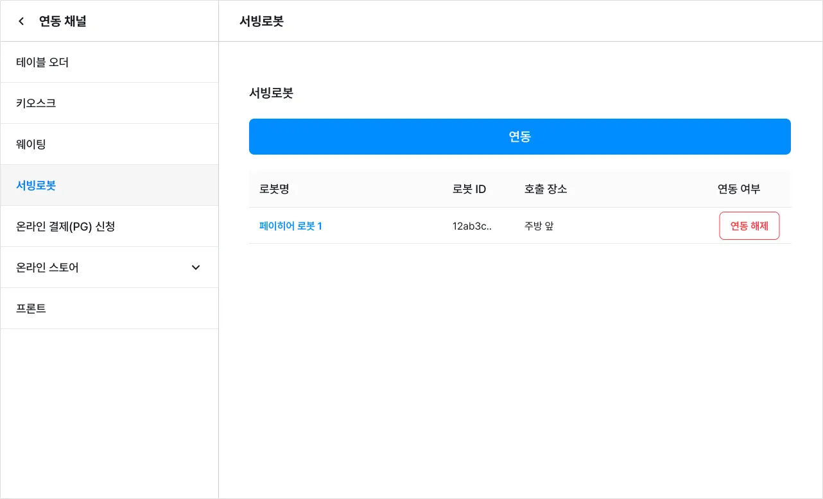Screen dimensions: 823x499
Task: Click the 로봇명 column header
Action: click(x=275, y=189)
